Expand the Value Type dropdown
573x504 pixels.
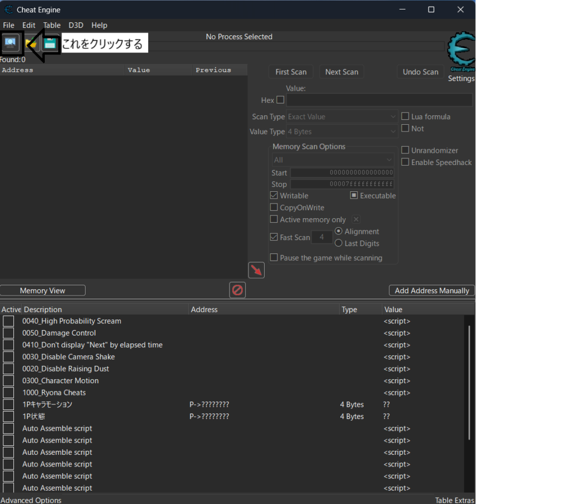click(x=342, y=131)
